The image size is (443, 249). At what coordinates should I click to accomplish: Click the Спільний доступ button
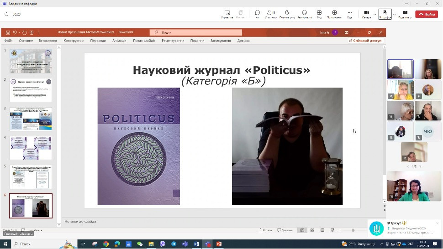click(365, 41)
